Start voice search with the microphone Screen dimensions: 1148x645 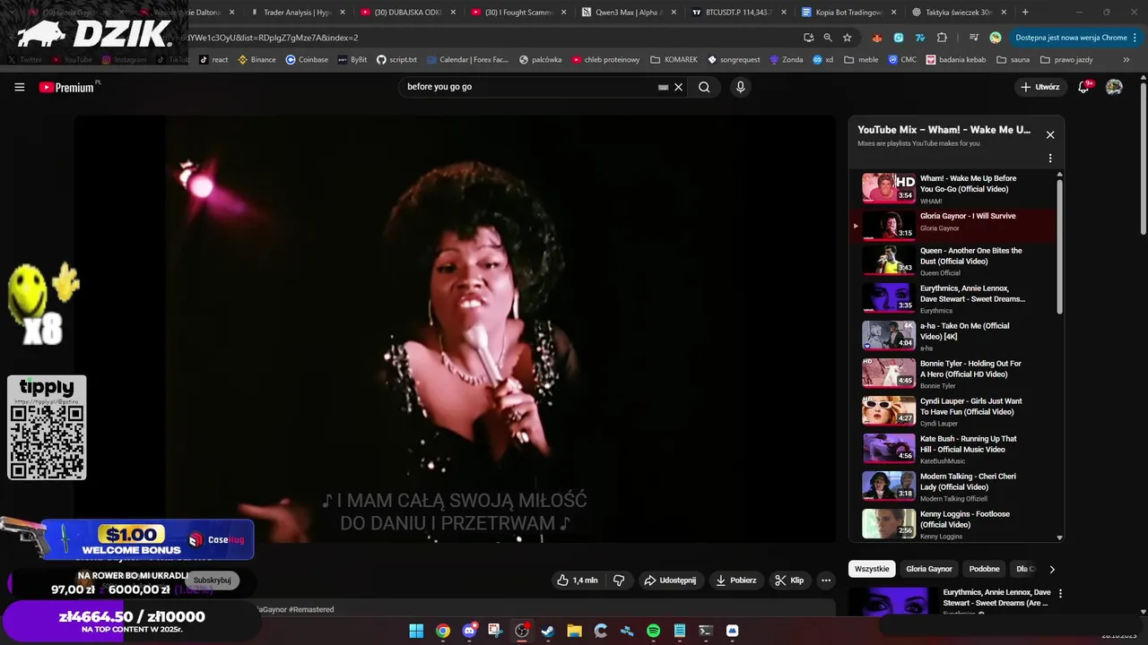tap(740, 87)
